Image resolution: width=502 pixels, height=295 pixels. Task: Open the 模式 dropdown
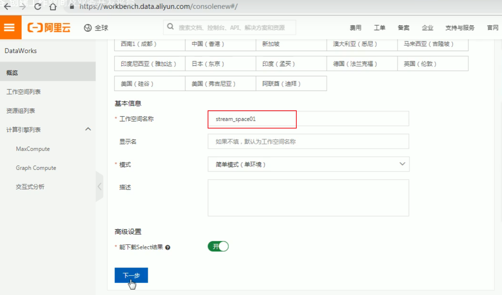(308, 164)
